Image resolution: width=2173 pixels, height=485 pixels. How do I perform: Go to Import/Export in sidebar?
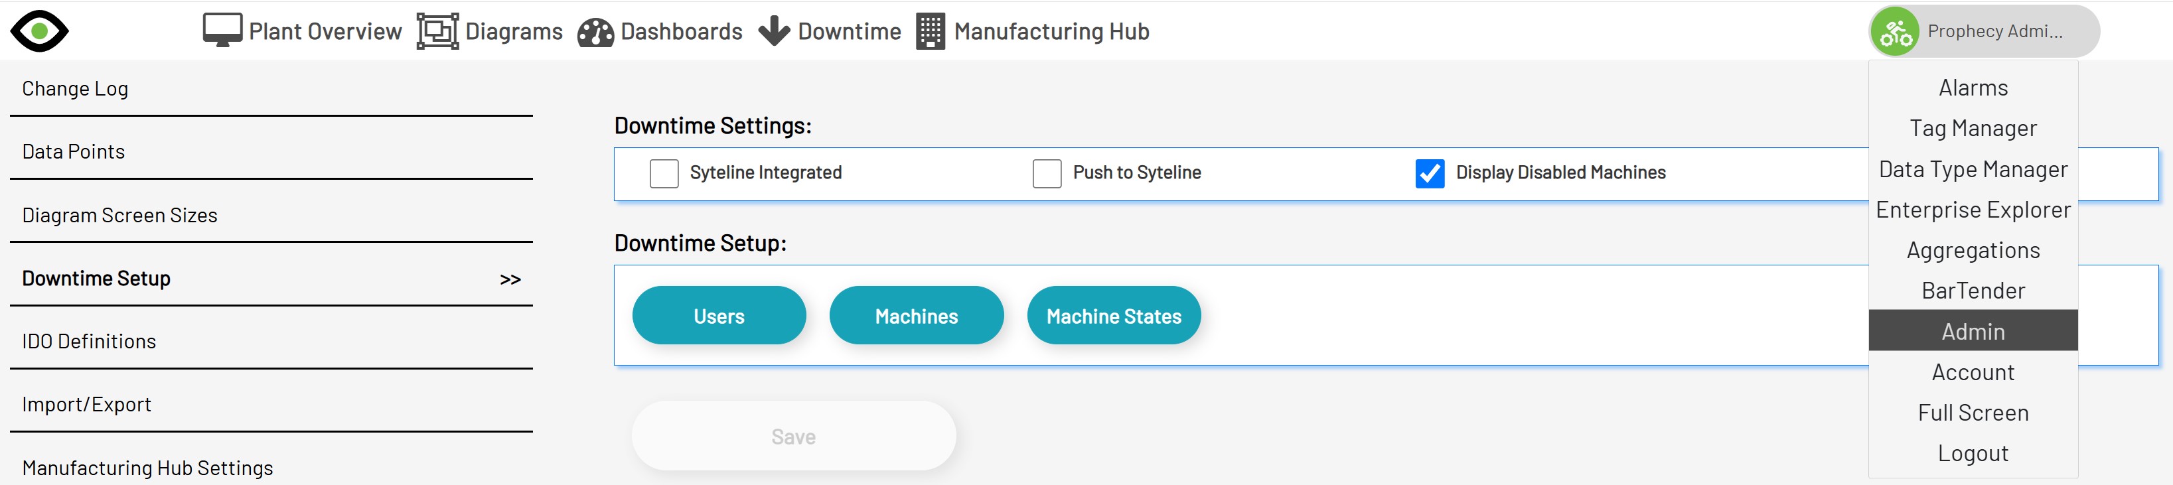click(x=87, y=405)
